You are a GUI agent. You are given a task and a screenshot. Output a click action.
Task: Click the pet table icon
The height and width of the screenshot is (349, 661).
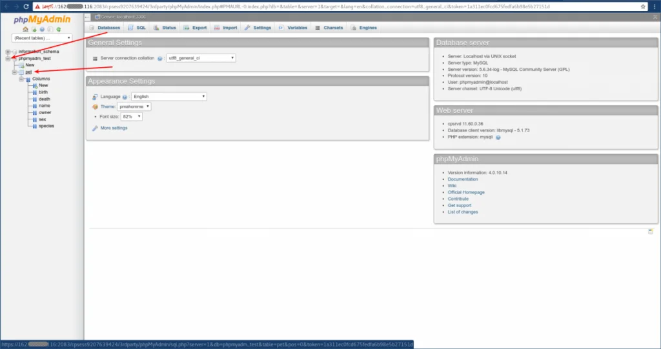[x=21, y=72]
